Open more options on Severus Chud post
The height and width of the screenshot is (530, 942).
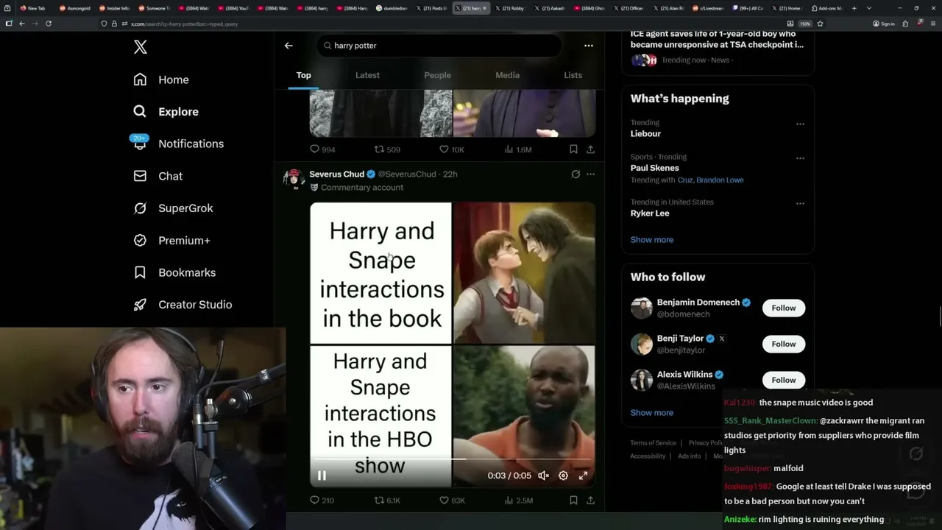590,174
